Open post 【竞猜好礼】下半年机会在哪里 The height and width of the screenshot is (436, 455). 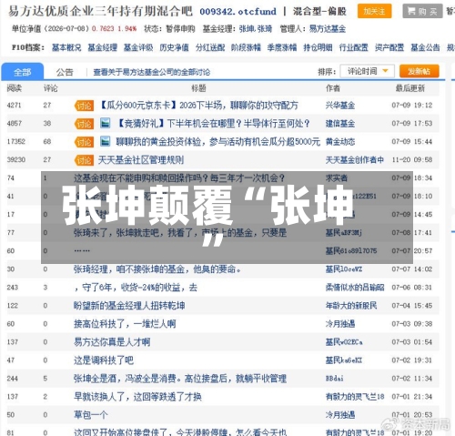click(x=213, y=124)
